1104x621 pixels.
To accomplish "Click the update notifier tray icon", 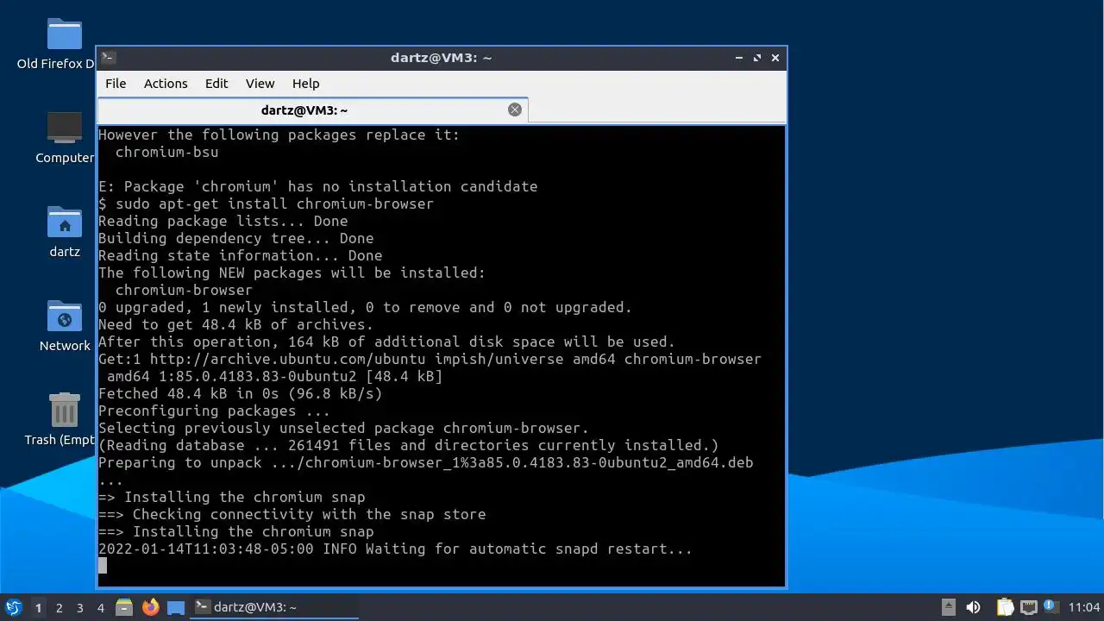I will (x=1051, y=607).
